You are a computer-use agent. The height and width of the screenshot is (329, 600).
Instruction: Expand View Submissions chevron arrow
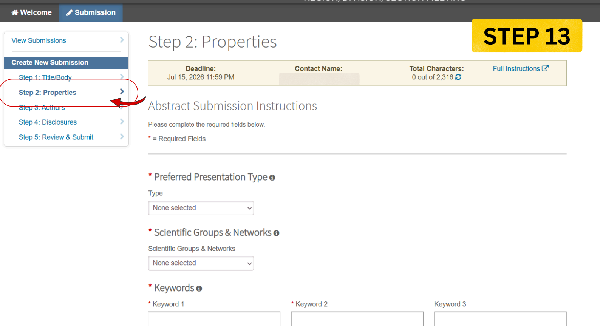[x=122, y=40]
